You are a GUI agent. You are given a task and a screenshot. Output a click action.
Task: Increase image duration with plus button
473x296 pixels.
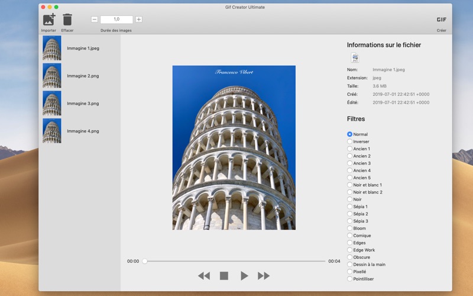pyautogui.click(x=139, y=20)
